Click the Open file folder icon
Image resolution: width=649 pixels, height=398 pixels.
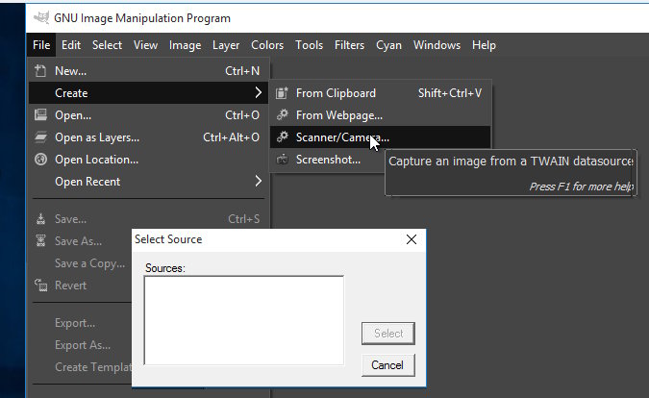pyautogui.click(x=40, y=114)
